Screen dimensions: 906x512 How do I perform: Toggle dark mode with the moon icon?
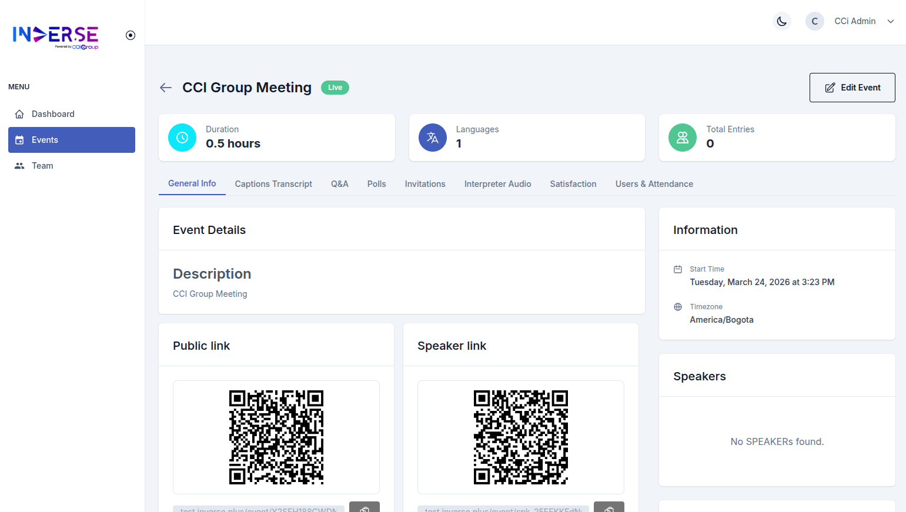[781, 21]
